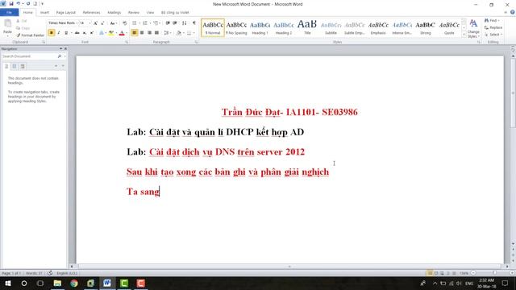Open Word from Windows taskbar
Screen dimensions: 516x290
tap(107, 283)
